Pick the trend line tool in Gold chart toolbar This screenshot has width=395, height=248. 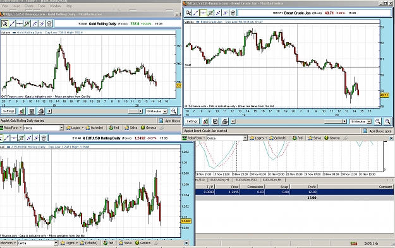click(x=12, y=24)
